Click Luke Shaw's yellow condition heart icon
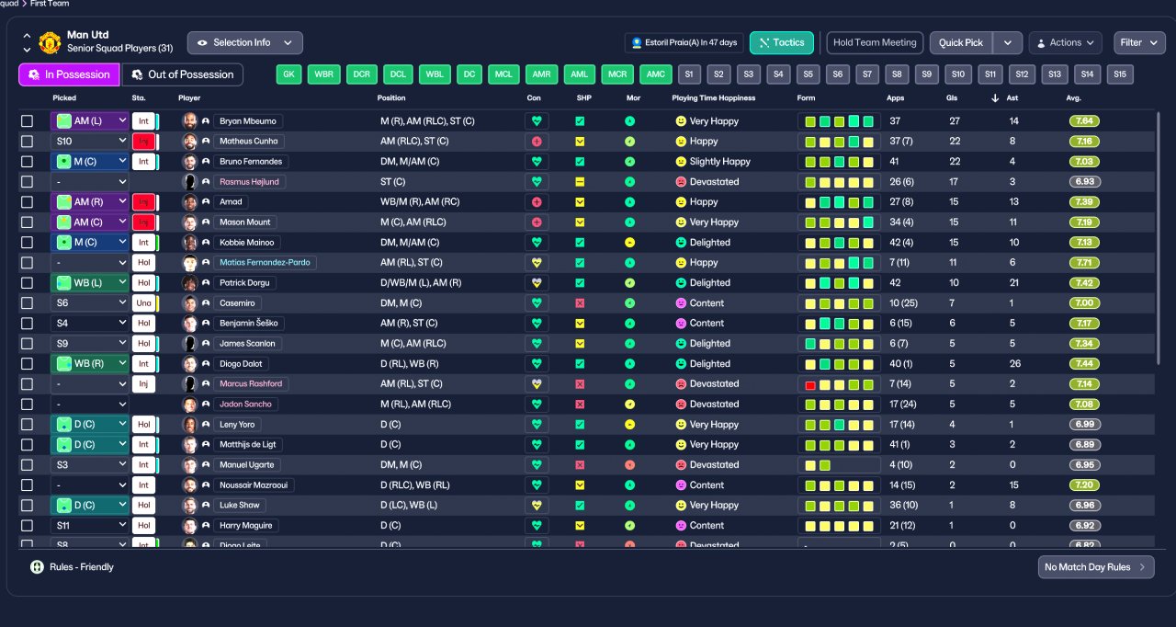 point(537,506)
